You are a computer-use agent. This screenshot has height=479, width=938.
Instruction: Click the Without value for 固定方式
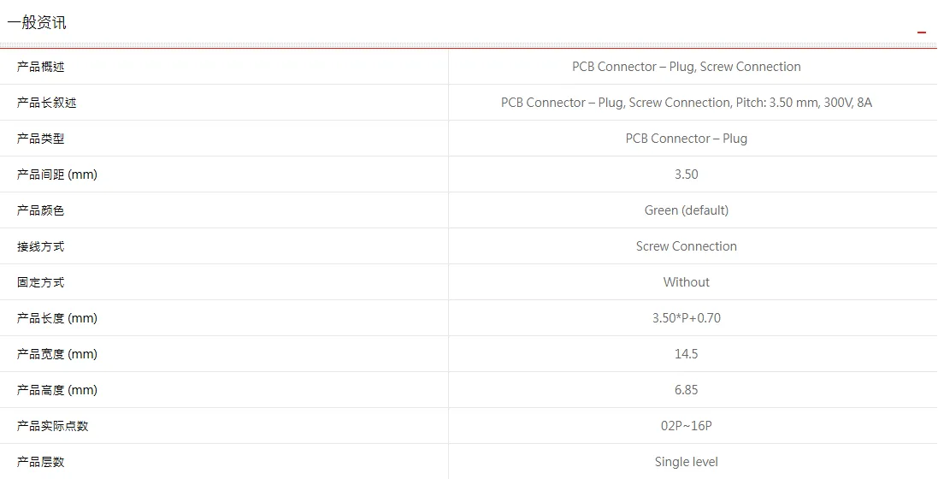[x=686, y=282]
